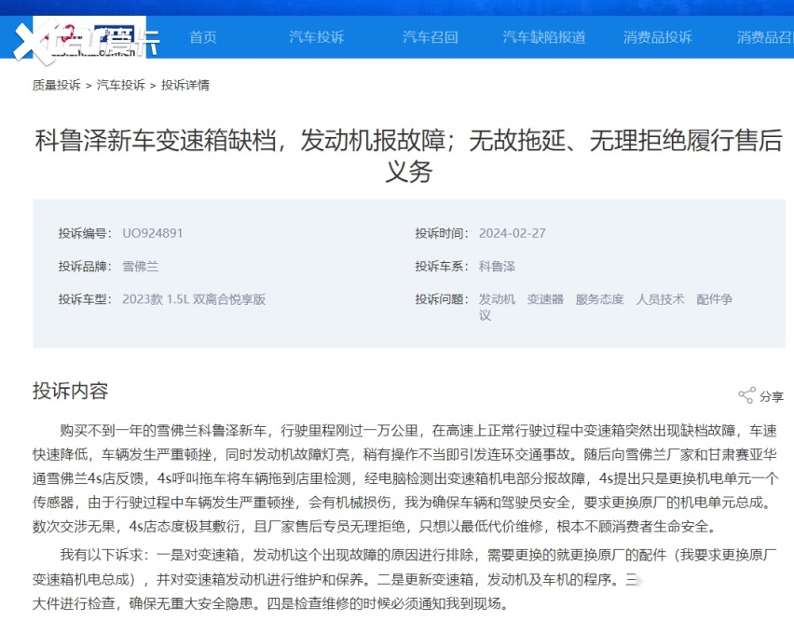
Task: Click the 投诉内容 section heading
Action: [x=70, y=390]
